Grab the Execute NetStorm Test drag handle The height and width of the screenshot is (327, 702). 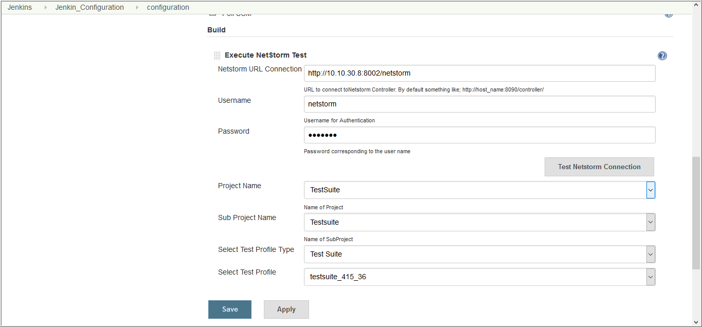tap(217, 56)
